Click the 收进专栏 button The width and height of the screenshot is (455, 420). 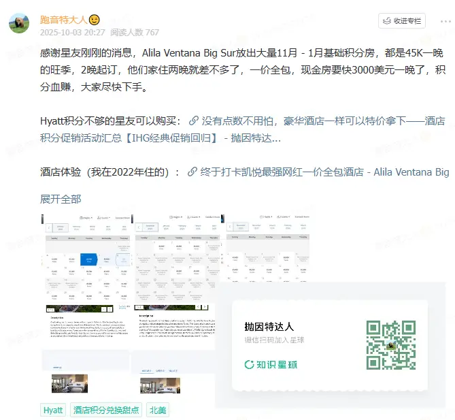click(401, 21)
